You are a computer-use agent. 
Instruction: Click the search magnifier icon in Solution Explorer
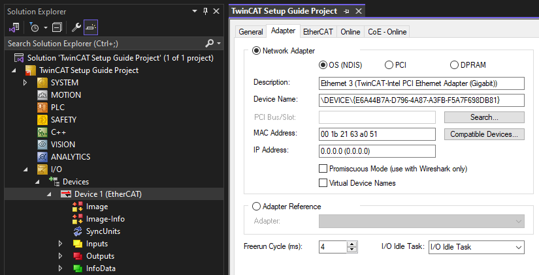point(209,43)
